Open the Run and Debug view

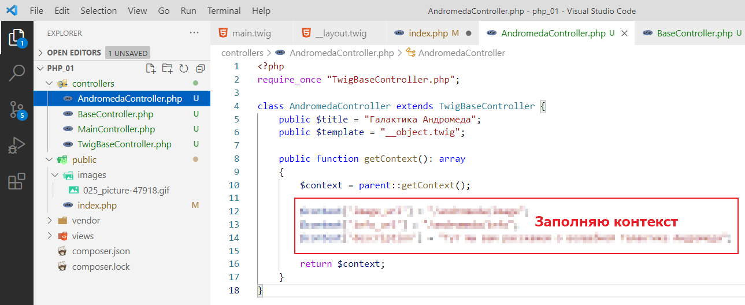coord(16,146)
